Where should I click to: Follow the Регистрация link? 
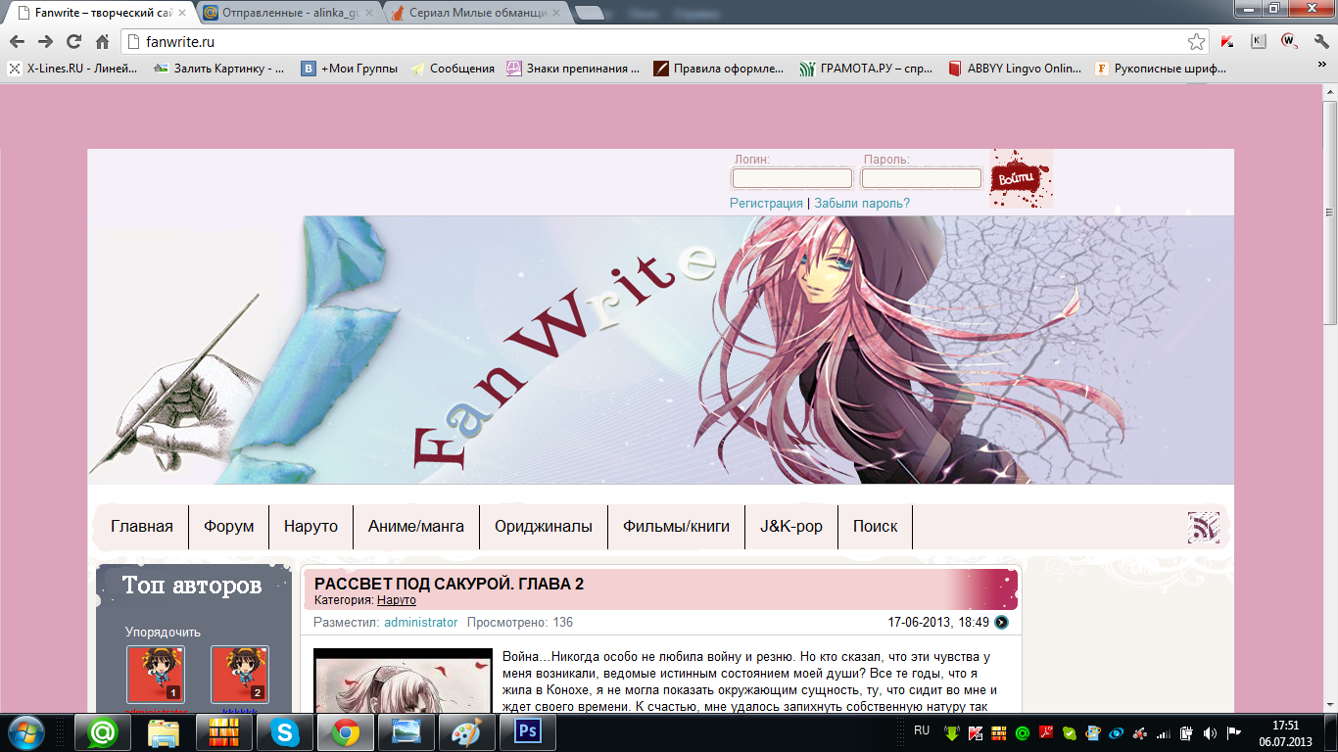(766, 204)
